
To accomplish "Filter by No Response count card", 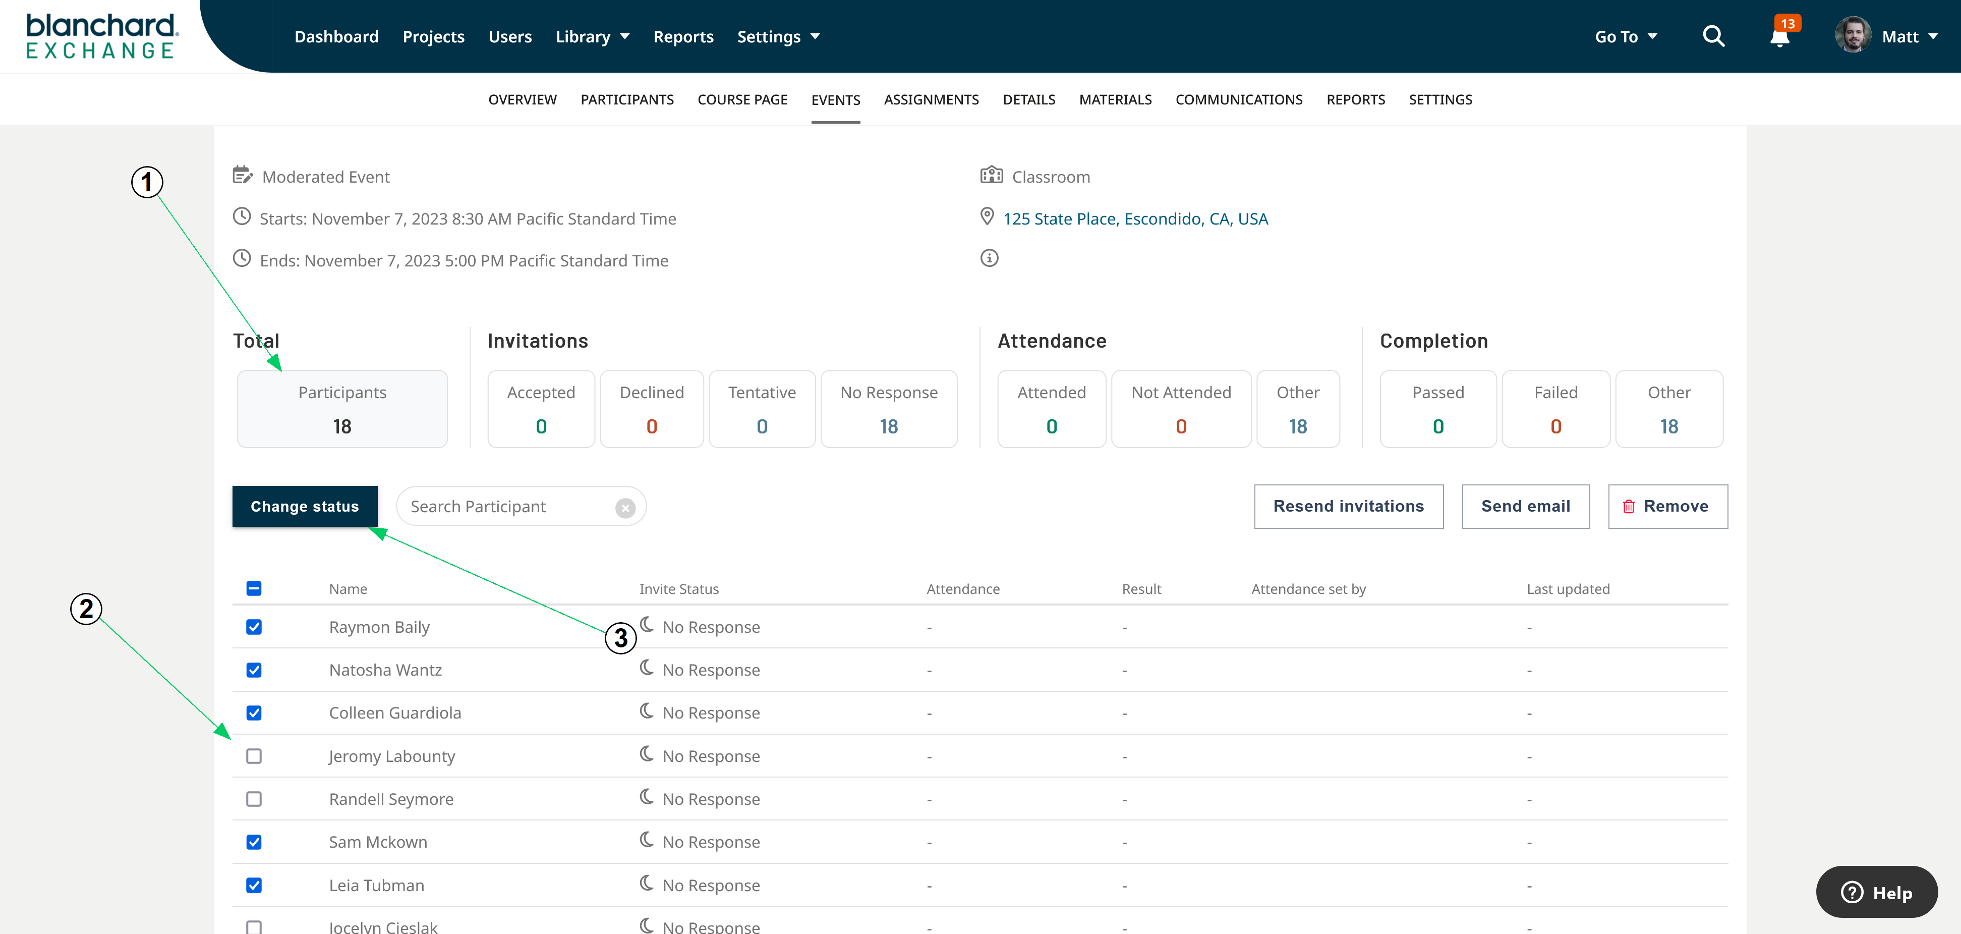I will pyautogui.click(x=888, y=409).
